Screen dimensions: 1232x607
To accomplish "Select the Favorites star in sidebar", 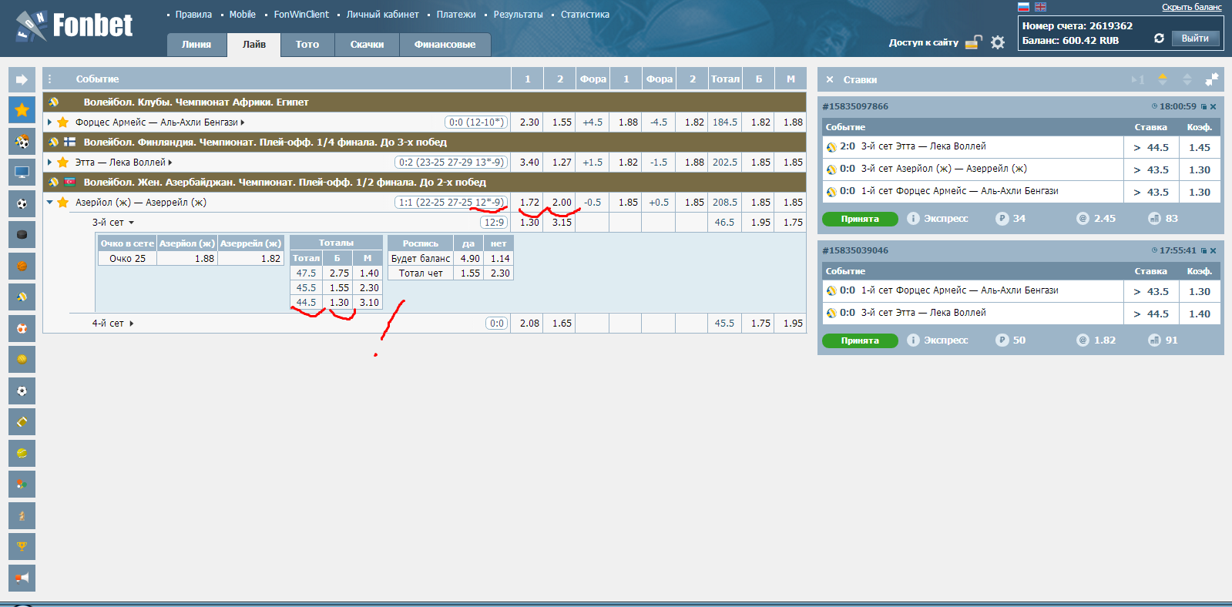I will 22,110.
